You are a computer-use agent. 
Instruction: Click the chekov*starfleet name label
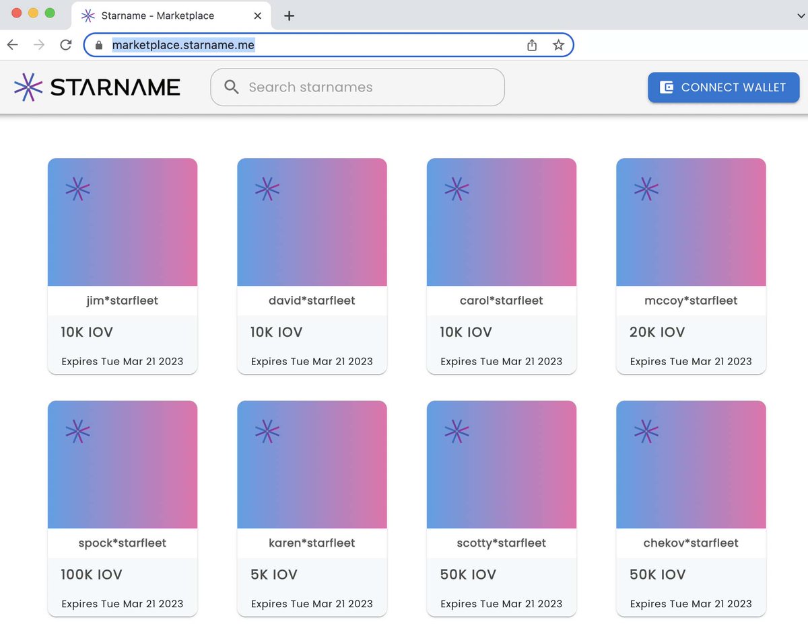click(691, 543)
